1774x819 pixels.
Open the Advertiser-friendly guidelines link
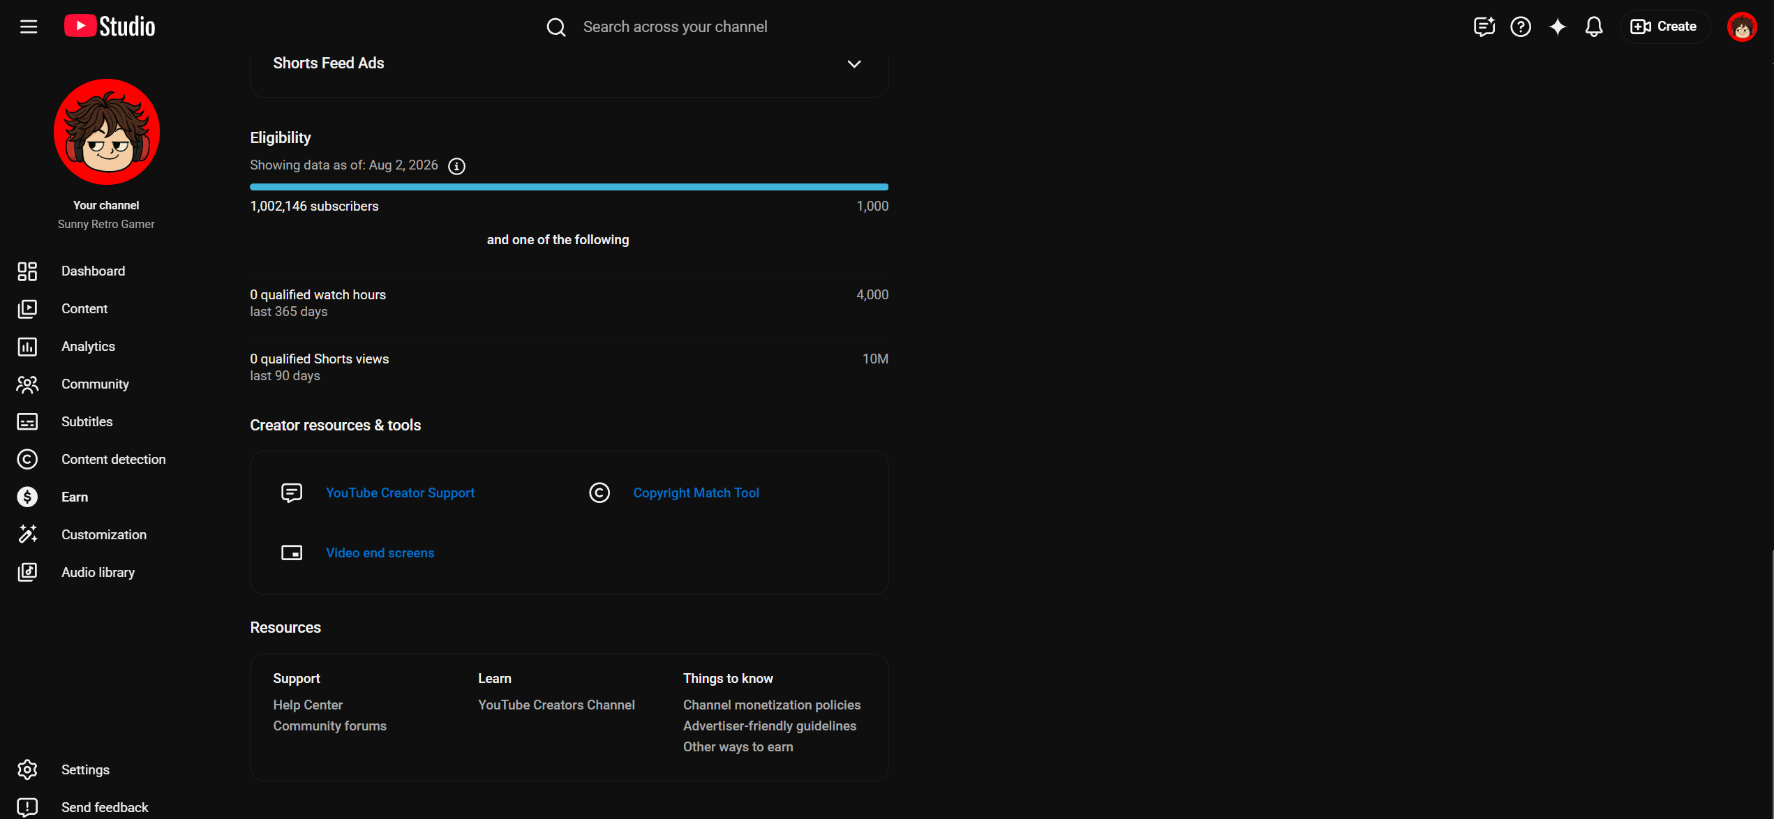(x=770, y=726)
